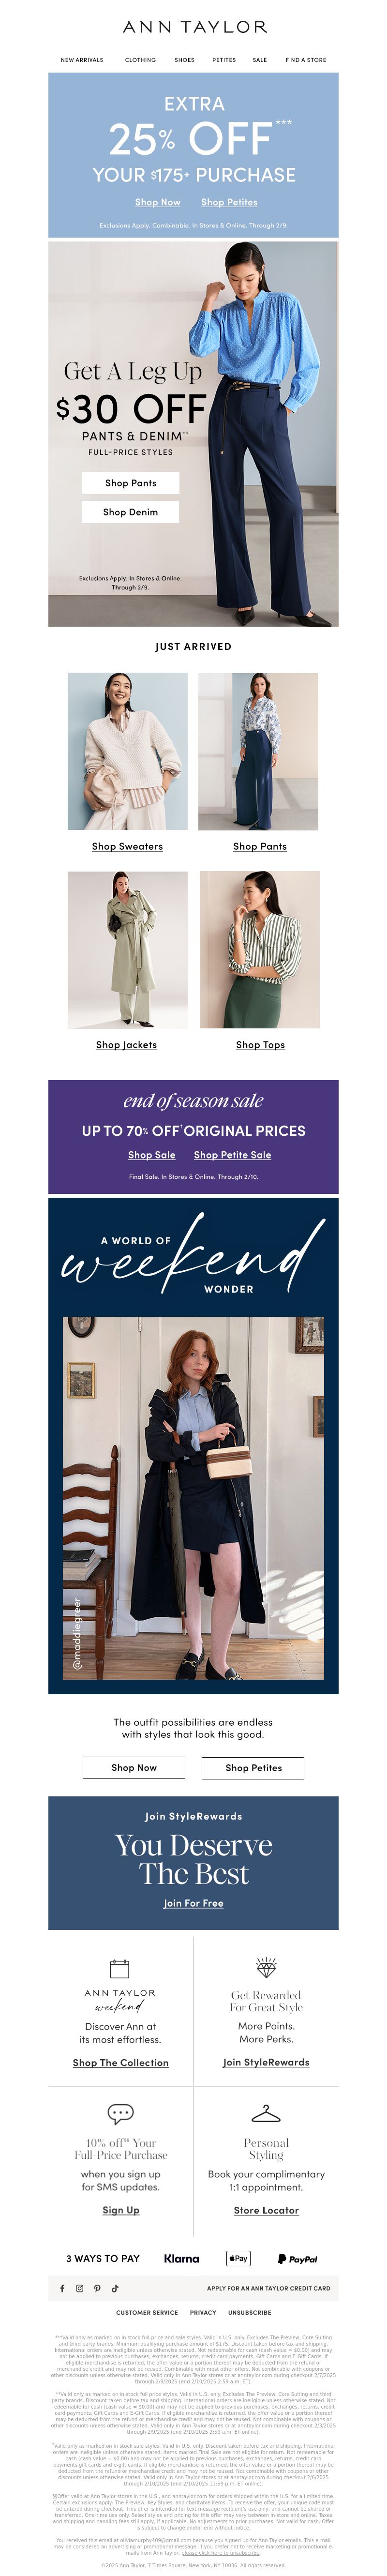
Task: Click the PayPal logo
Action: tap(297, 2258)
